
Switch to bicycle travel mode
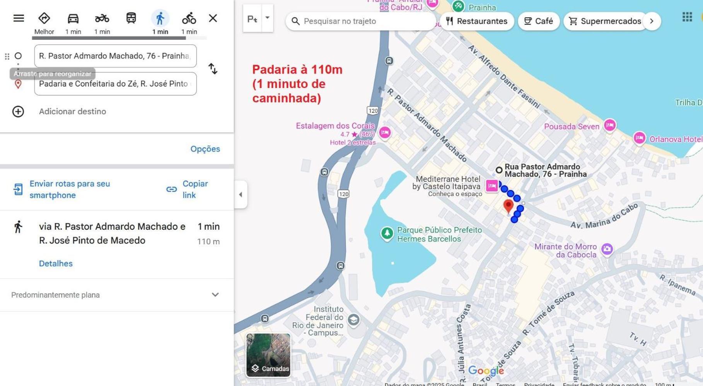189,23
